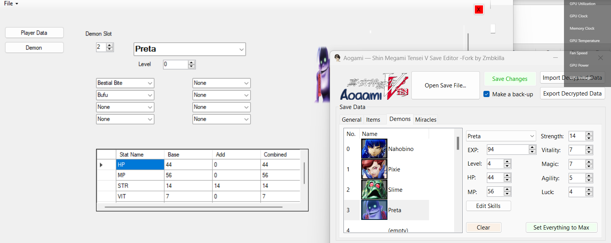Viewport: 611px width, 243px height.
Task: Click the STR row Add cell showing 14
Action: tap(236, 186)
